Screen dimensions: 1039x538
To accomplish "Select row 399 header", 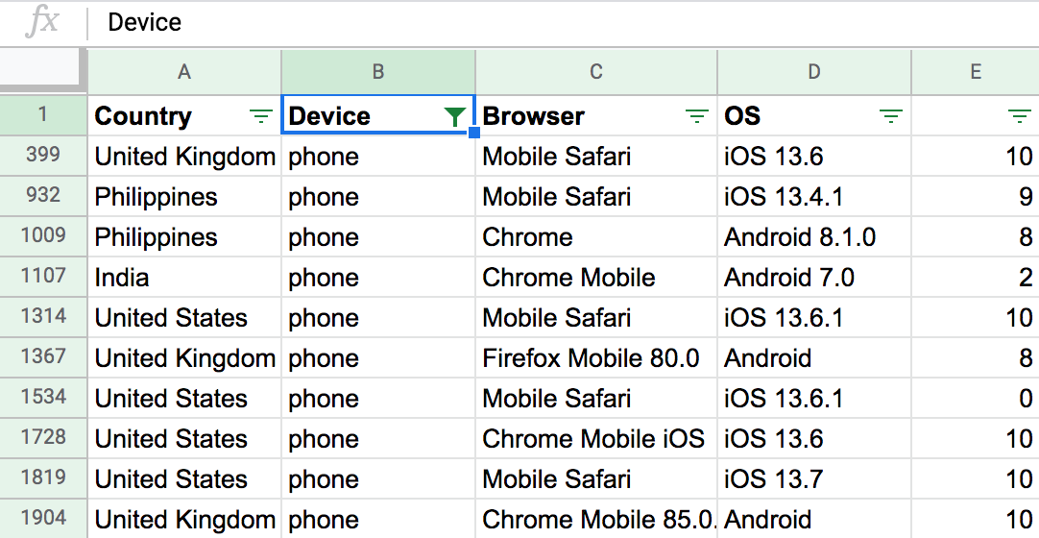I will pos(43,156).
